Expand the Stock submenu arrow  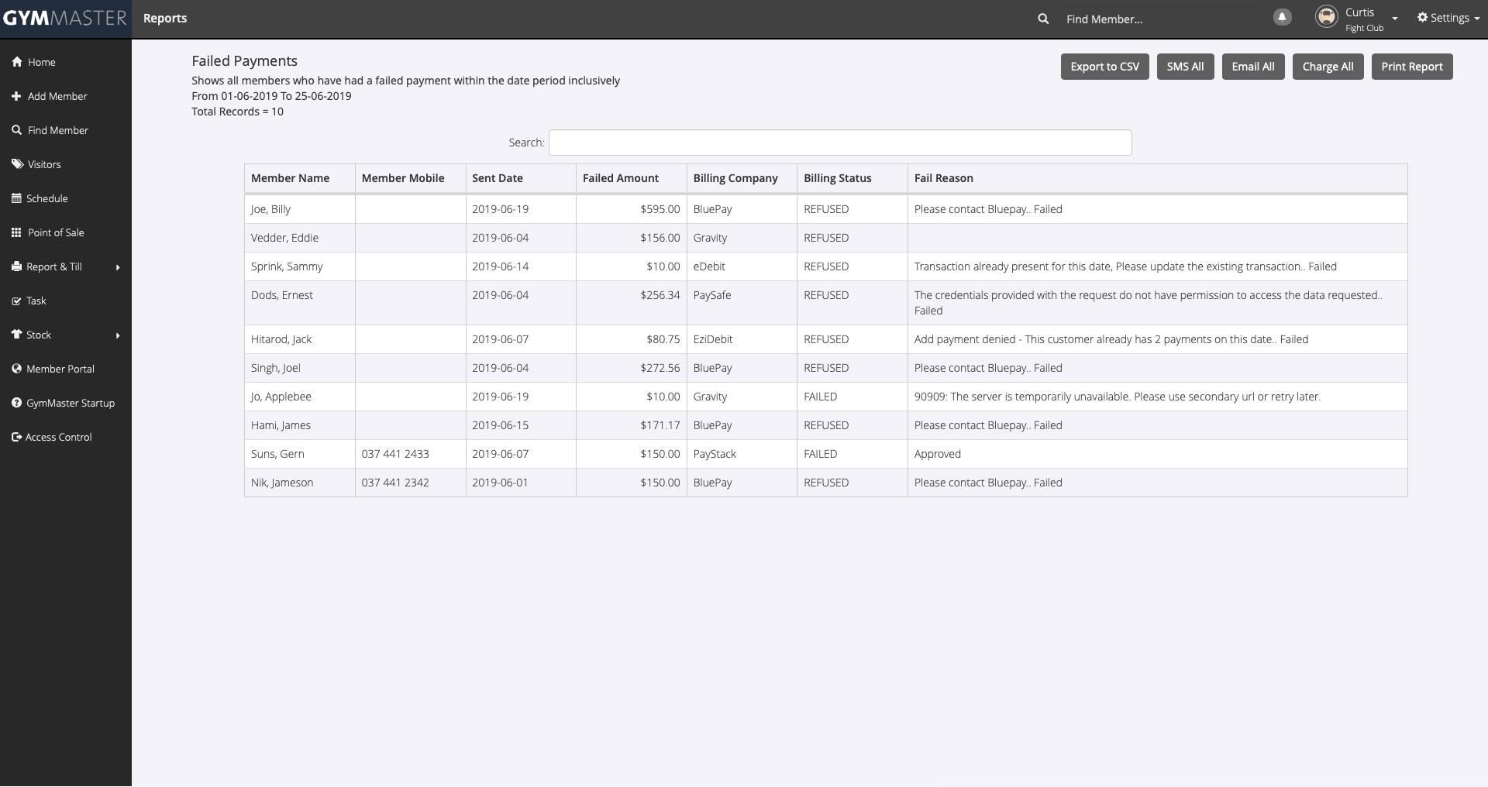pyautogui.click(x=118, y=335)
